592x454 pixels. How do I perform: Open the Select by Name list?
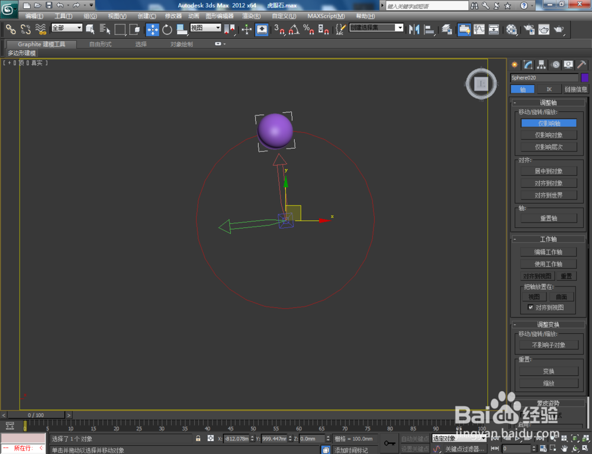105,29
